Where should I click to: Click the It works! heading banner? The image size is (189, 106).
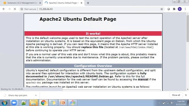click(93, 34)
